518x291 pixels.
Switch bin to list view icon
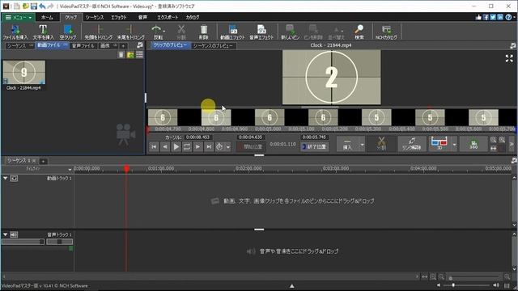point(140,55)
